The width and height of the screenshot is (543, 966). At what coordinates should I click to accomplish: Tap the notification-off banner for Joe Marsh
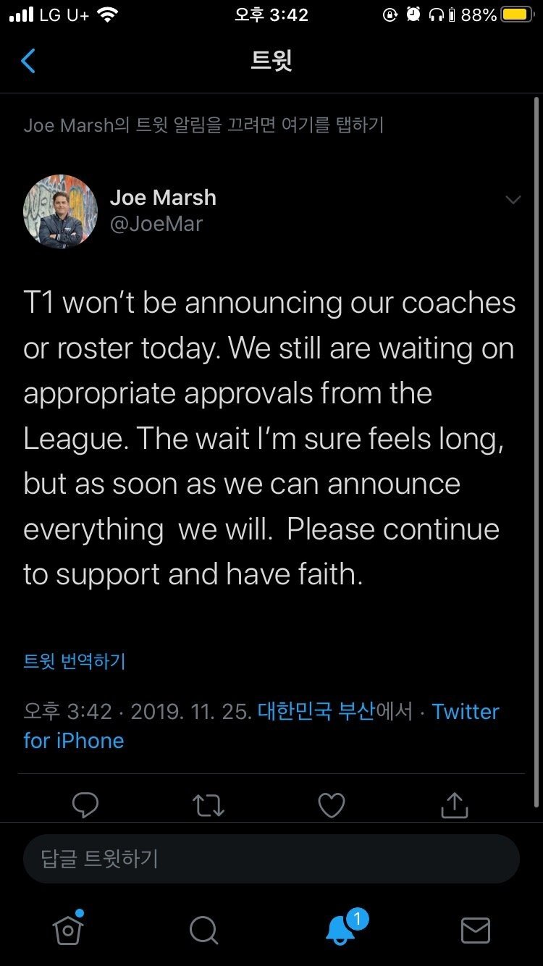coord(203,125)
